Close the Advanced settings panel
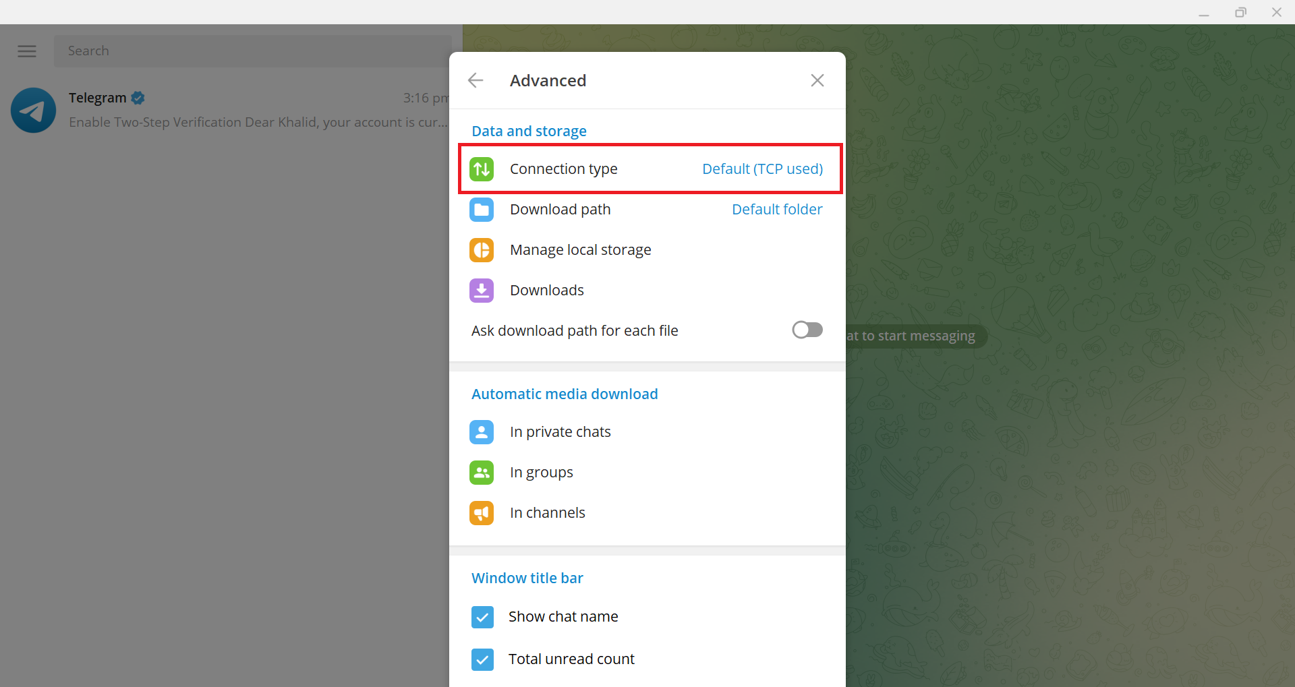 click(x=817, y=80)
